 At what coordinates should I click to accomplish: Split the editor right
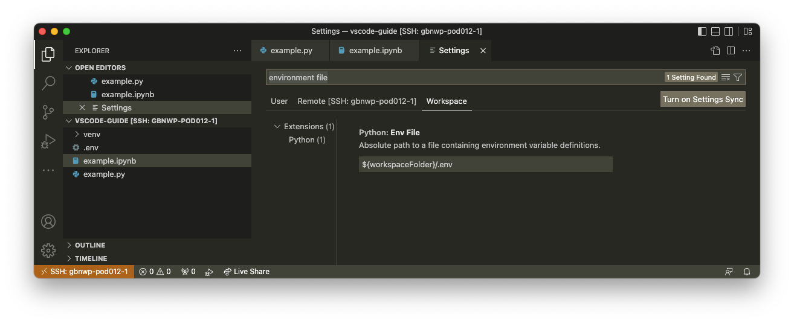[731, 51]
